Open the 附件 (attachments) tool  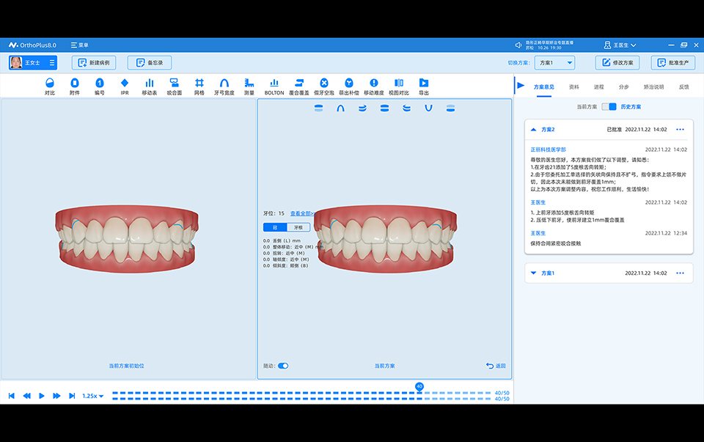pyautogui.click(x=75, y=86)
